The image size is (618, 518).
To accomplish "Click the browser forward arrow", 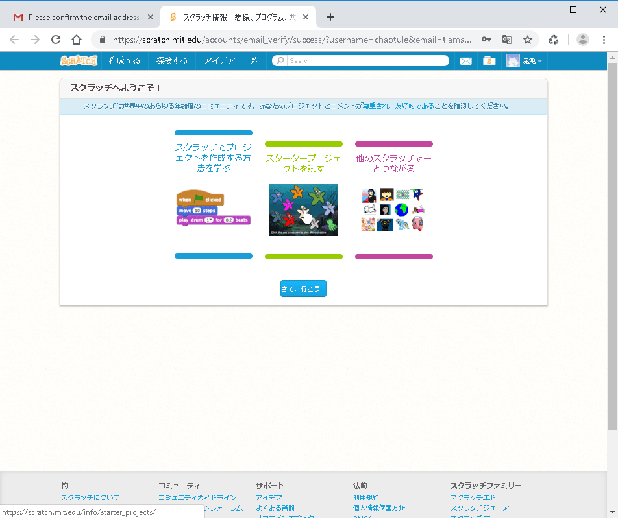I will [35, 40].
